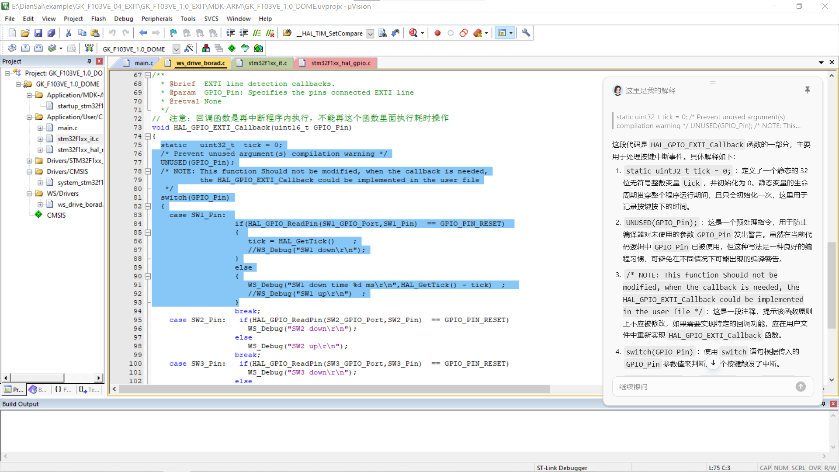The height and width of the screenshot is (472, 839).
Task: Toggle fold marker at line 82
Action: coord(148,206)
